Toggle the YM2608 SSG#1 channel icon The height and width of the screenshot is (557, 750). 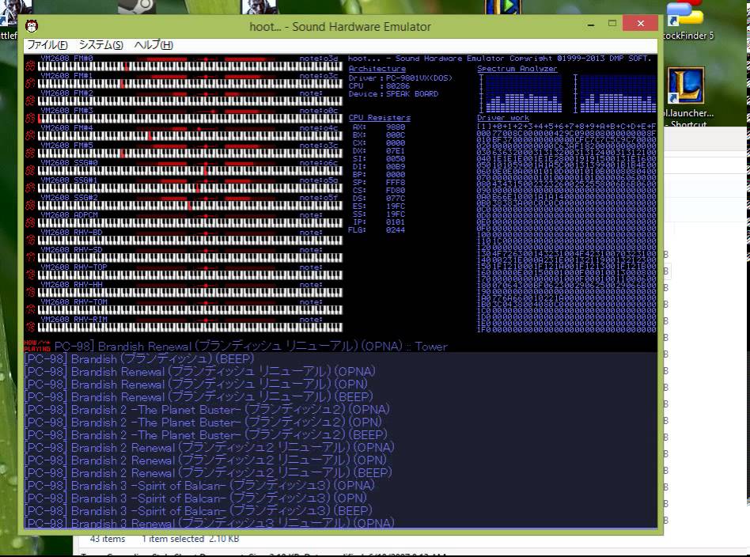(31, 188)
